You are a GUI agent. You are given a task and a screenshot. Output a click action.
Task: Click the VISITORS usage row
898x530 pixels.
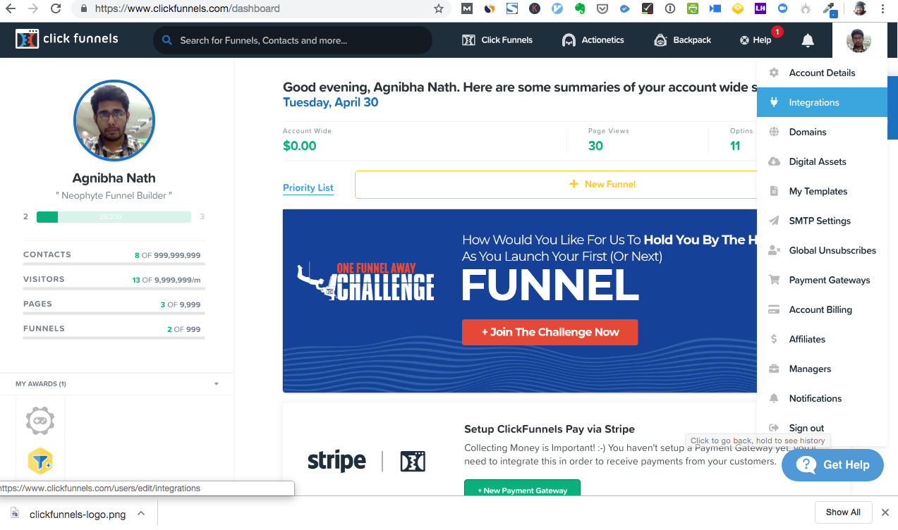click(x=114, y=281)
